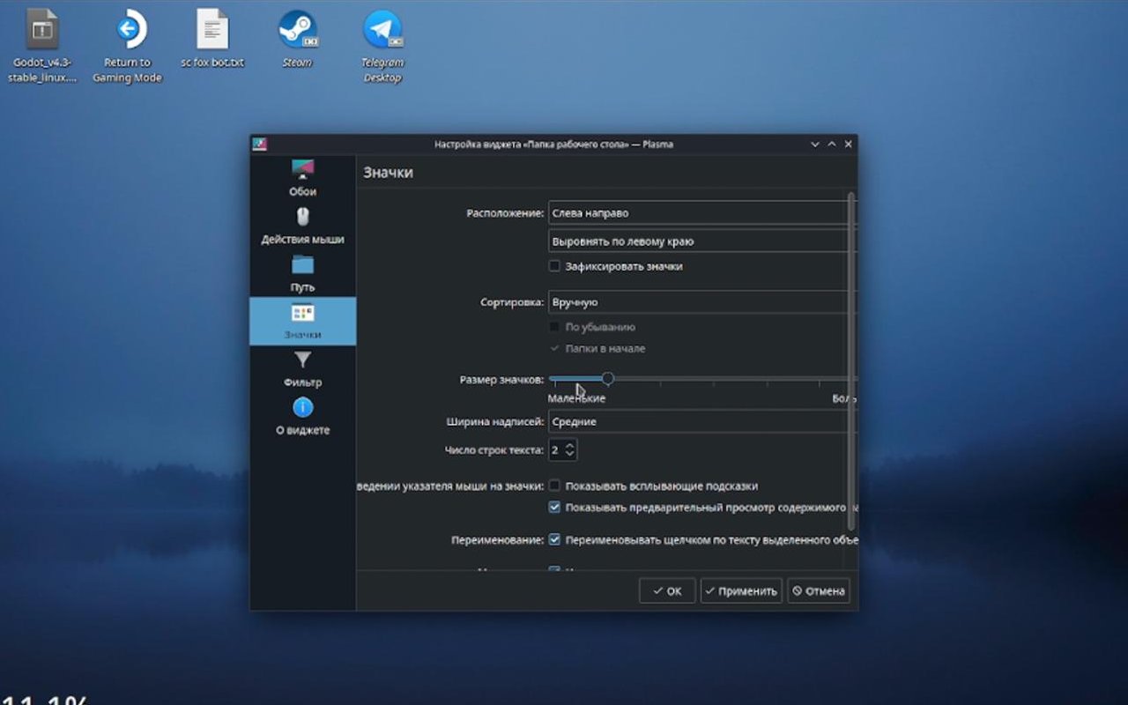Open the О виджете info icon
The height and width of the screenshot is (705, 1128).
point(302,407)
